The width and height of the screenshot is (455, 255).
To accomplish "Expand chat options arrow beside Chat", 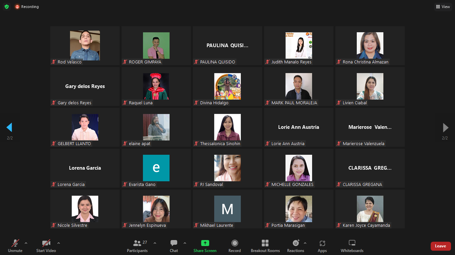I will [185, 243].
